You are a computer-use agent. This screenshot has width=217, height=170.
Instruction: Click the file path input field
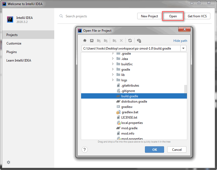point(131,48)
